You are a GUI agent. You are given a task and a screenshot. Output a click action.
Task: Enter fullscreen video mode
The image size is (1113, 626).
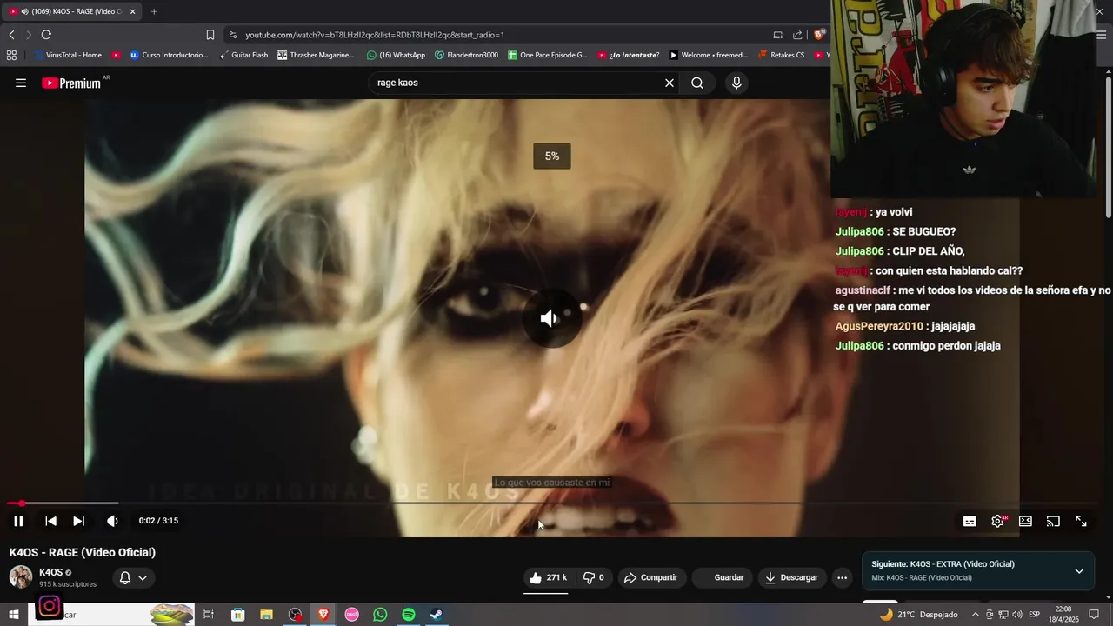[1081, 521]
